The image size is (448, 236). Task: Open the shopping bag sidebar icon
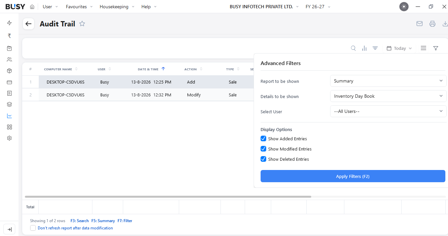click(9, 48)
